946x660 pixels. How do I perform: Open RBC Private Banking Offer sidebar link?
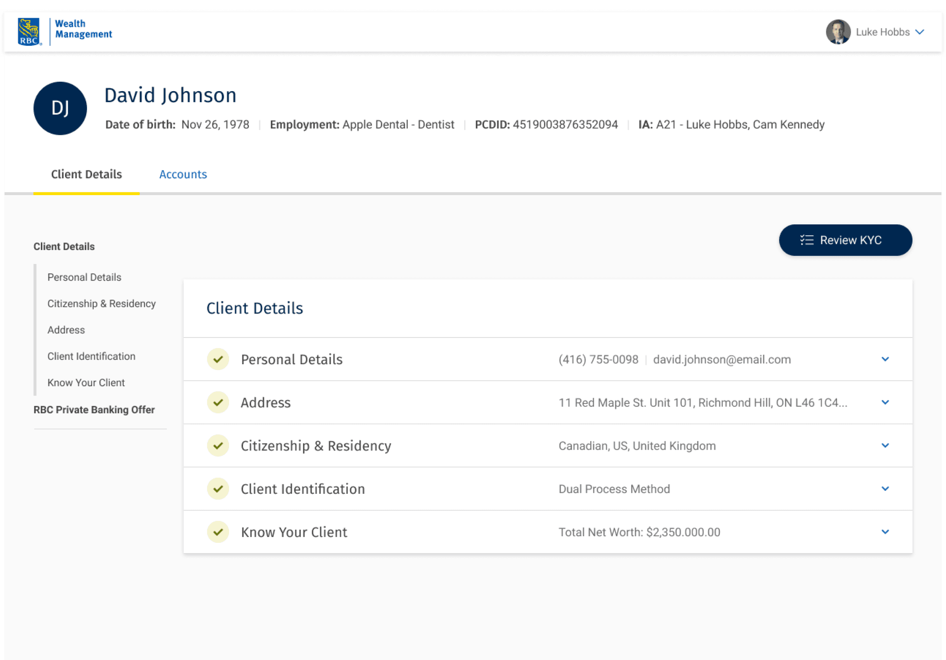tap(94, 410)
